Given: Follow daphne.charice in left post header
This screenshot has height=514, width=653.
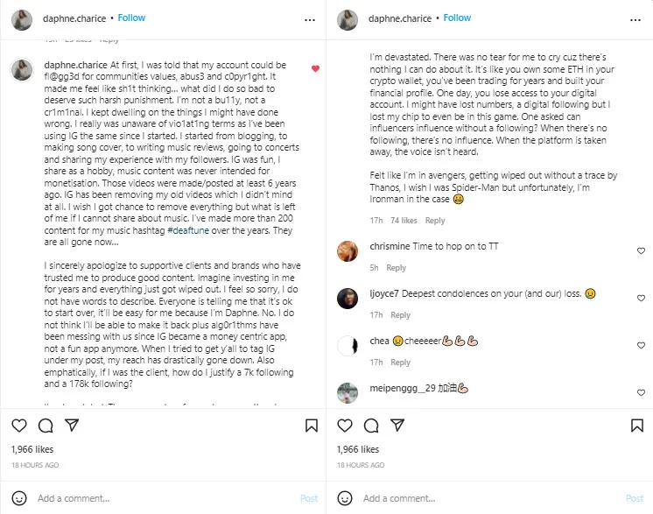Looking at the screenshot, I should 131,18.
